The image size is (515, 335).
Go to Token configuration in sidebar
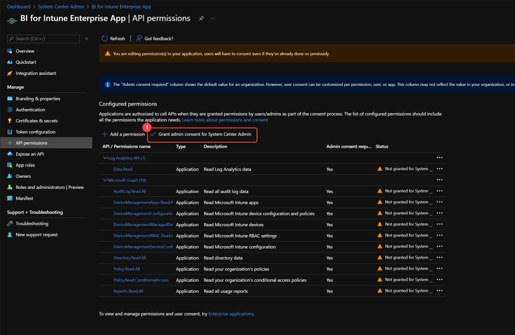coord(35,132)
